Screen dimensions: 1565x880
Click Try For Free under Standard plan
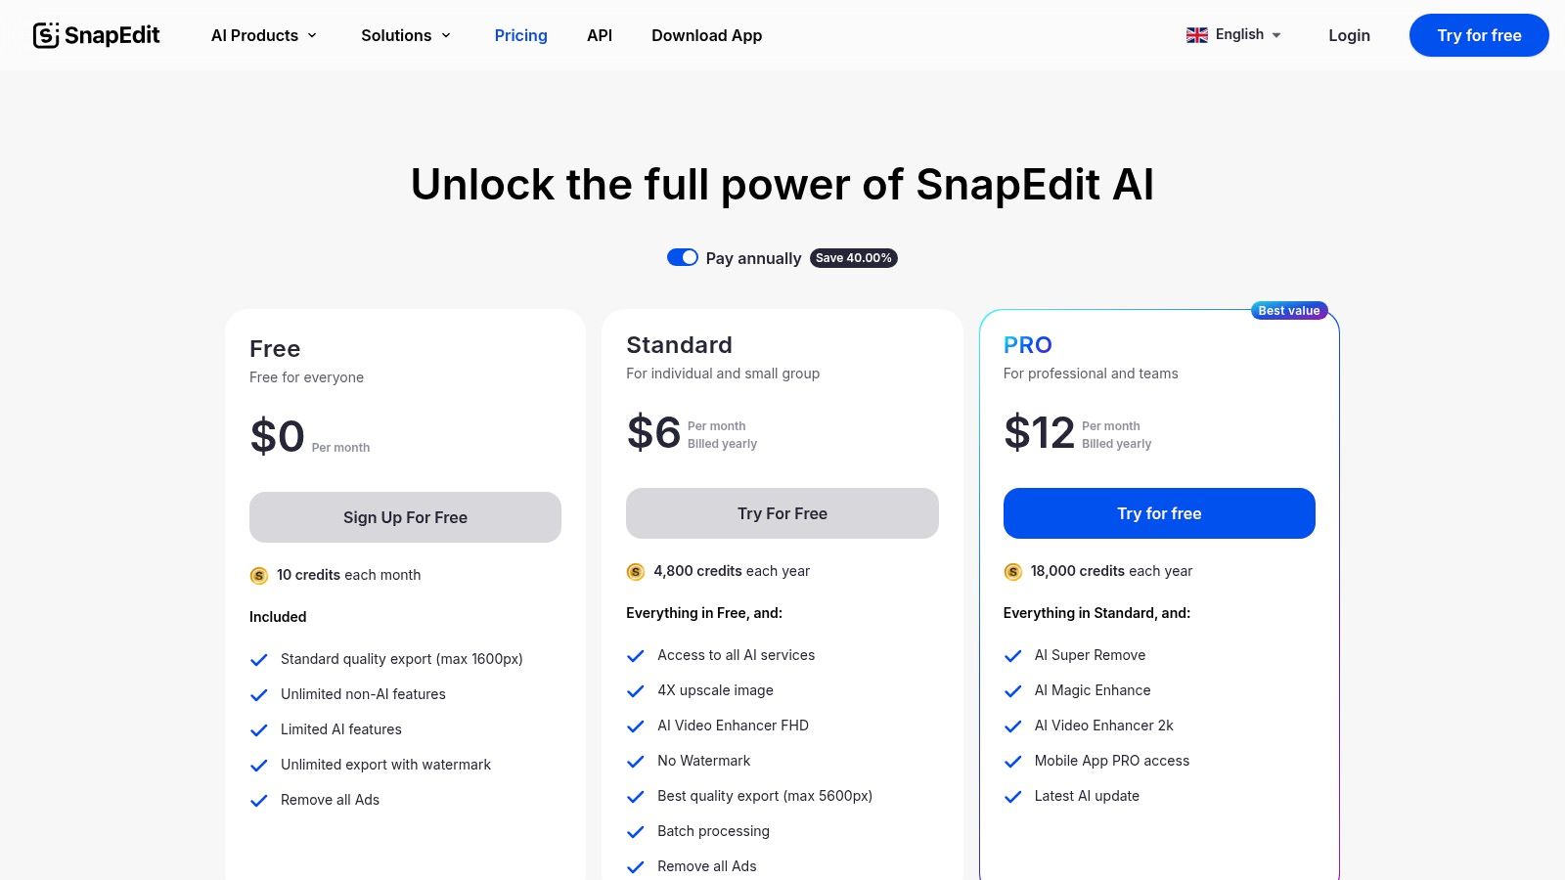782,513
